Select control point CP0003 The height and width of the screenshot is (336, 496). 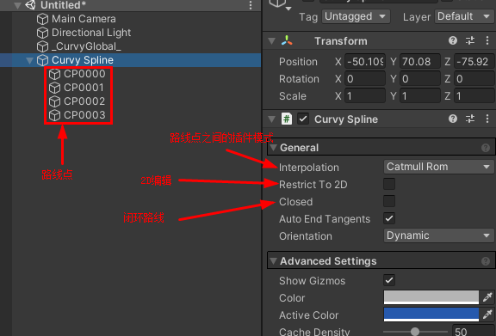[84, 115]
